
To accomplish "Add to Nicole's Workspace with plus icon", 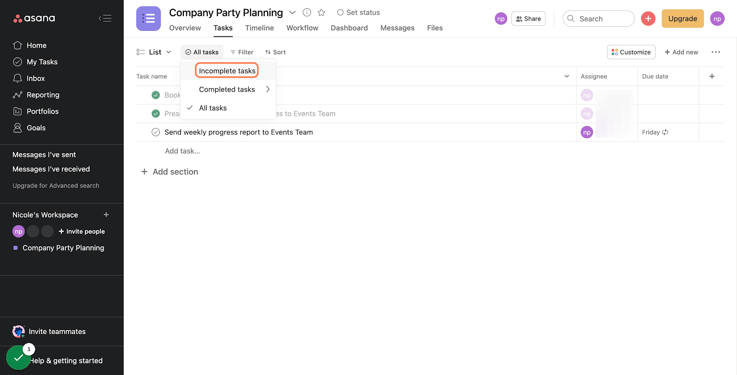I will (106, 215).
